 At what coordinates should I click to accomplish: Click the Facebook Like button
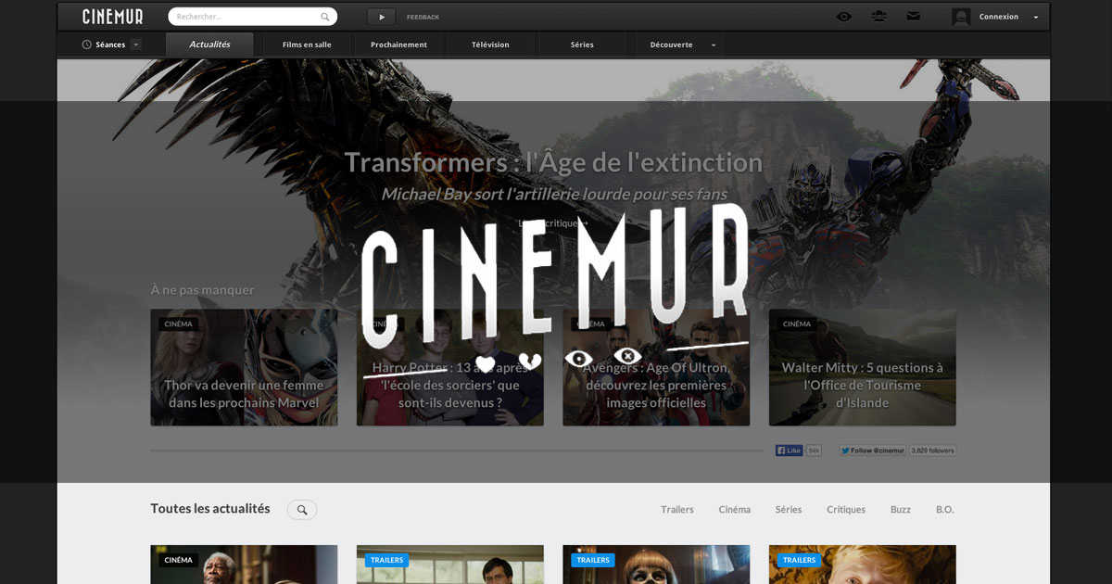point(790,451)
